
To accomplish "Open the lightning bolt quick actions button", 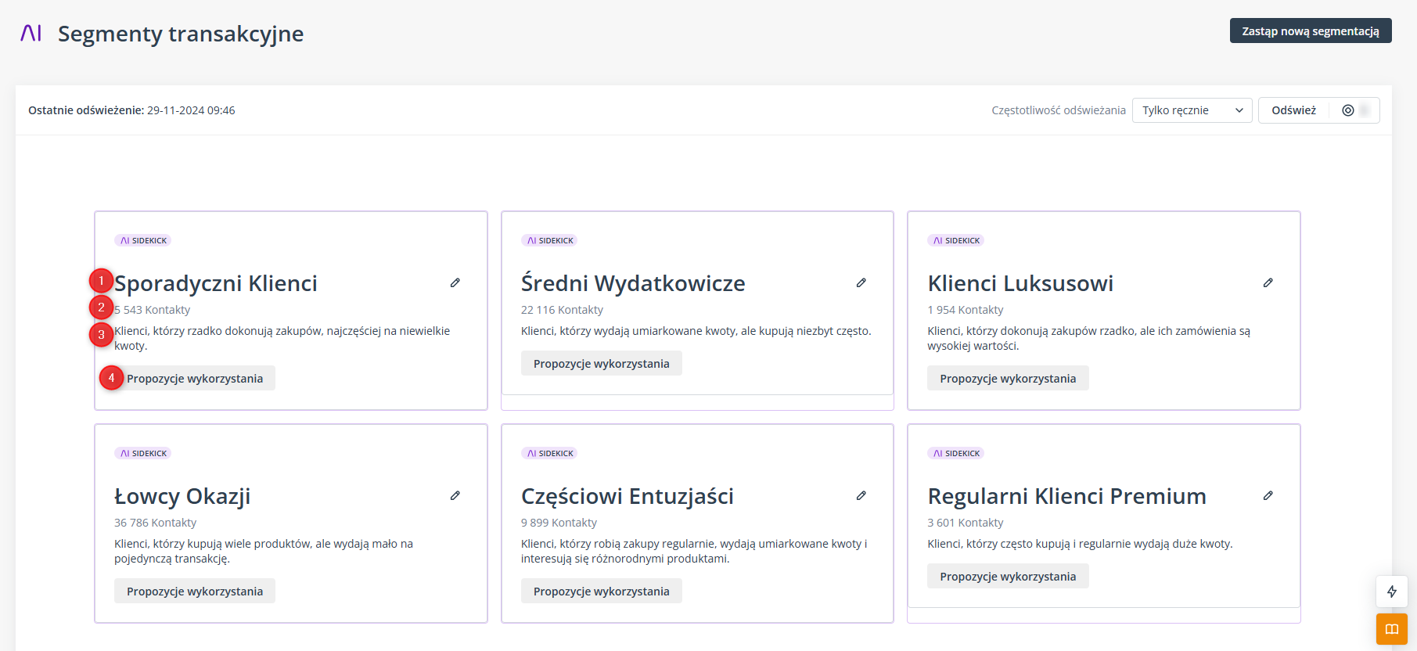I will click(x=1392, y=592).
